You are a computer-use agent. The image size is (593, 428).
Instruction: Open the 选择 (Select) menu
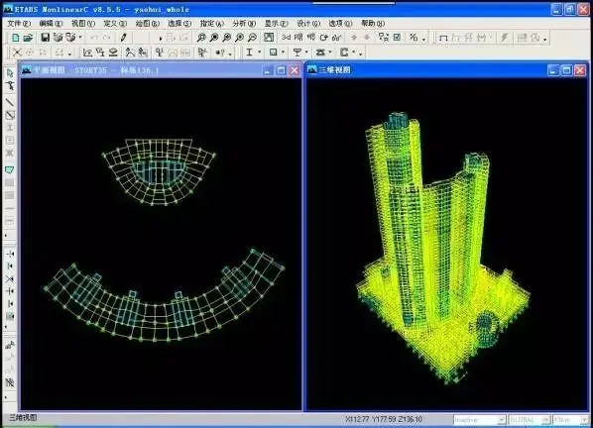point(179,23)
